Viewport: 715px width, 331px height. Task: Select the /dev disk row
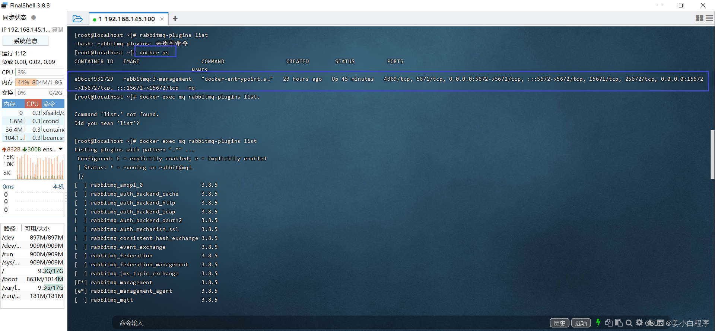coord(33,237)
